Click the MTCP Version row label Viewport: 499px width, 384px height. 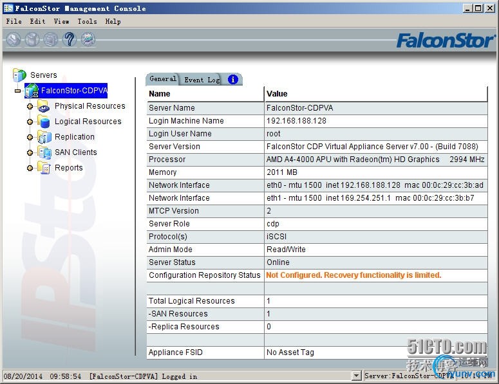[x=174, y=211]
